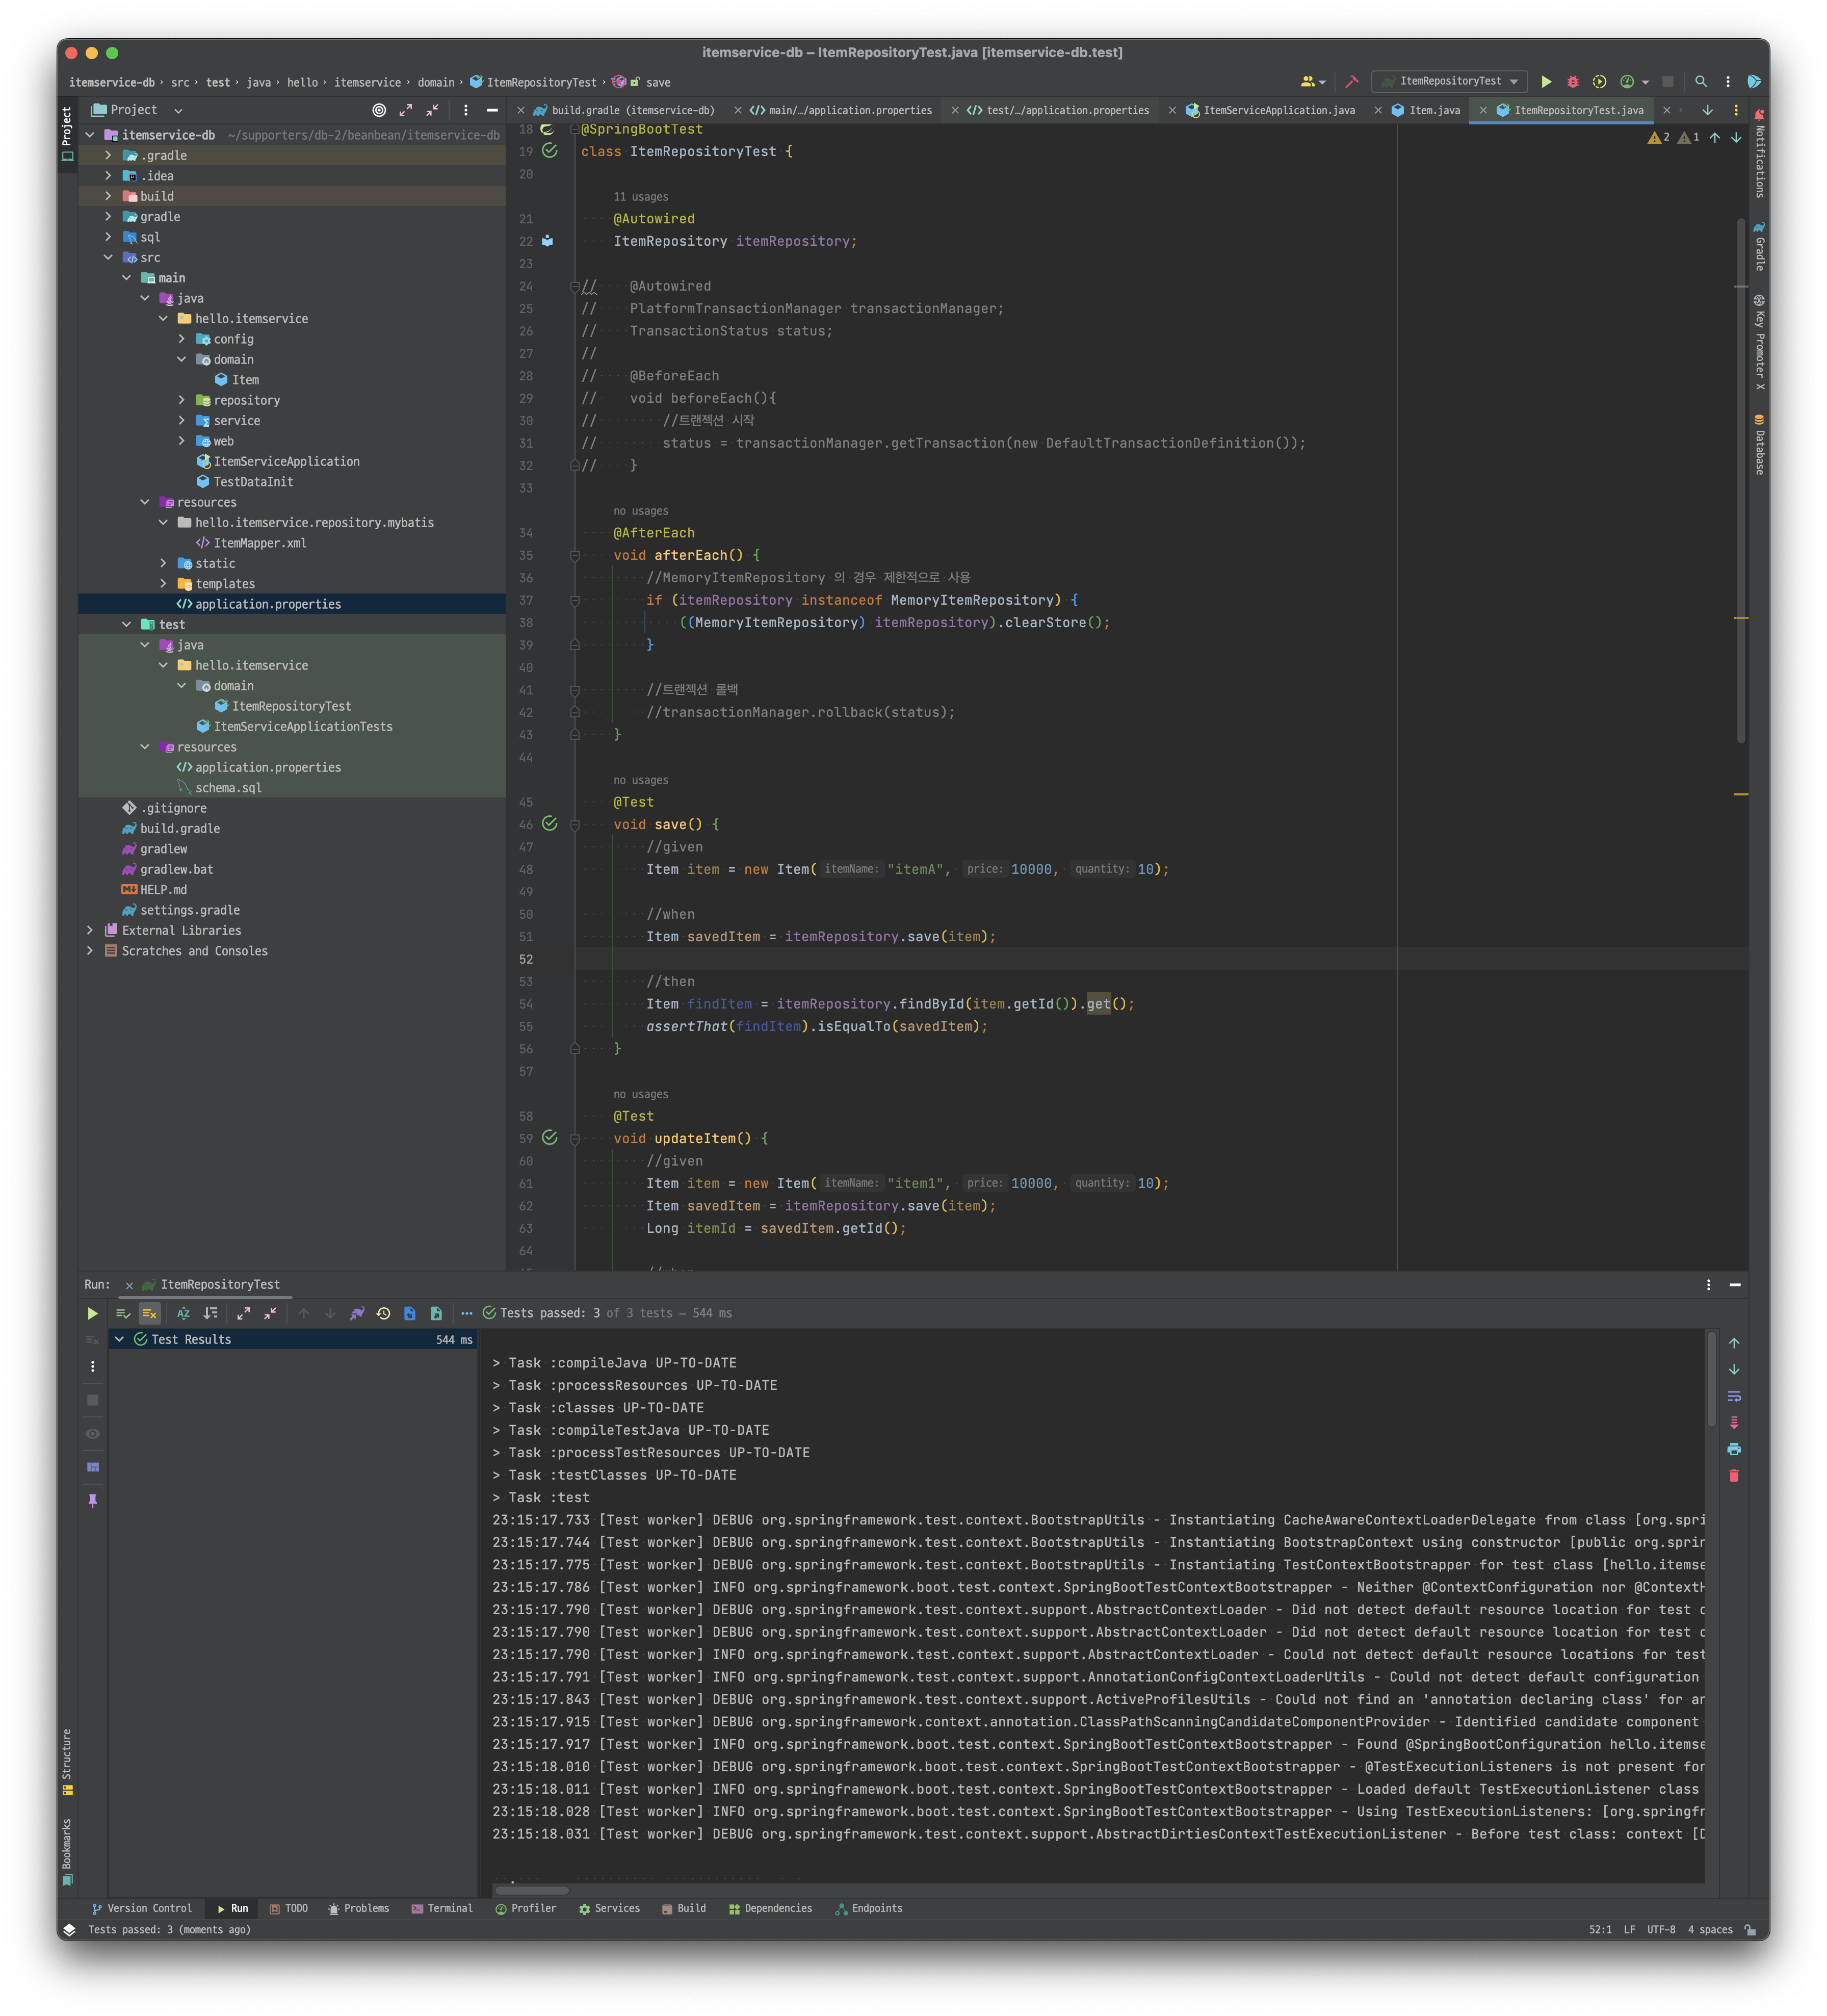Select Opened File target icon in Project panel
1827x2016 pixels.
[x=379, y=110]
